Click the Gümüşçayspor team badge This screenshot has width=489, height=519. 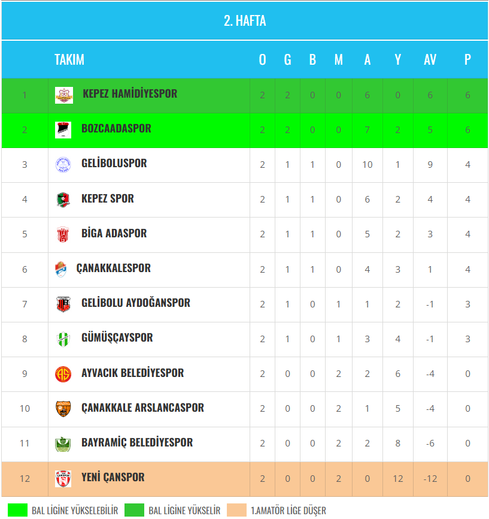(63, 339)
